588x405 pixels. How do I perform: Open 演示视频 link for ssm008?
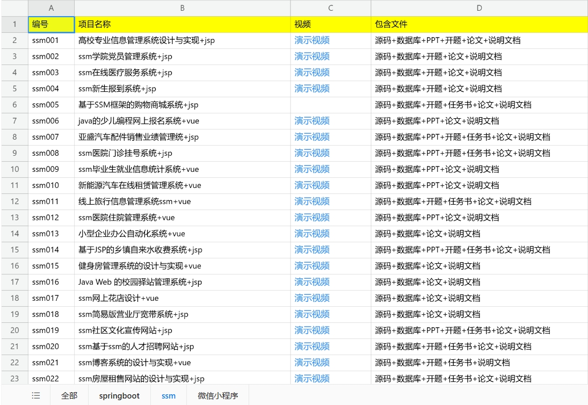click(x=312, y=153)
